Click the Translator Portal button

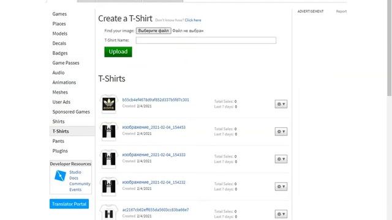point(69,204)
